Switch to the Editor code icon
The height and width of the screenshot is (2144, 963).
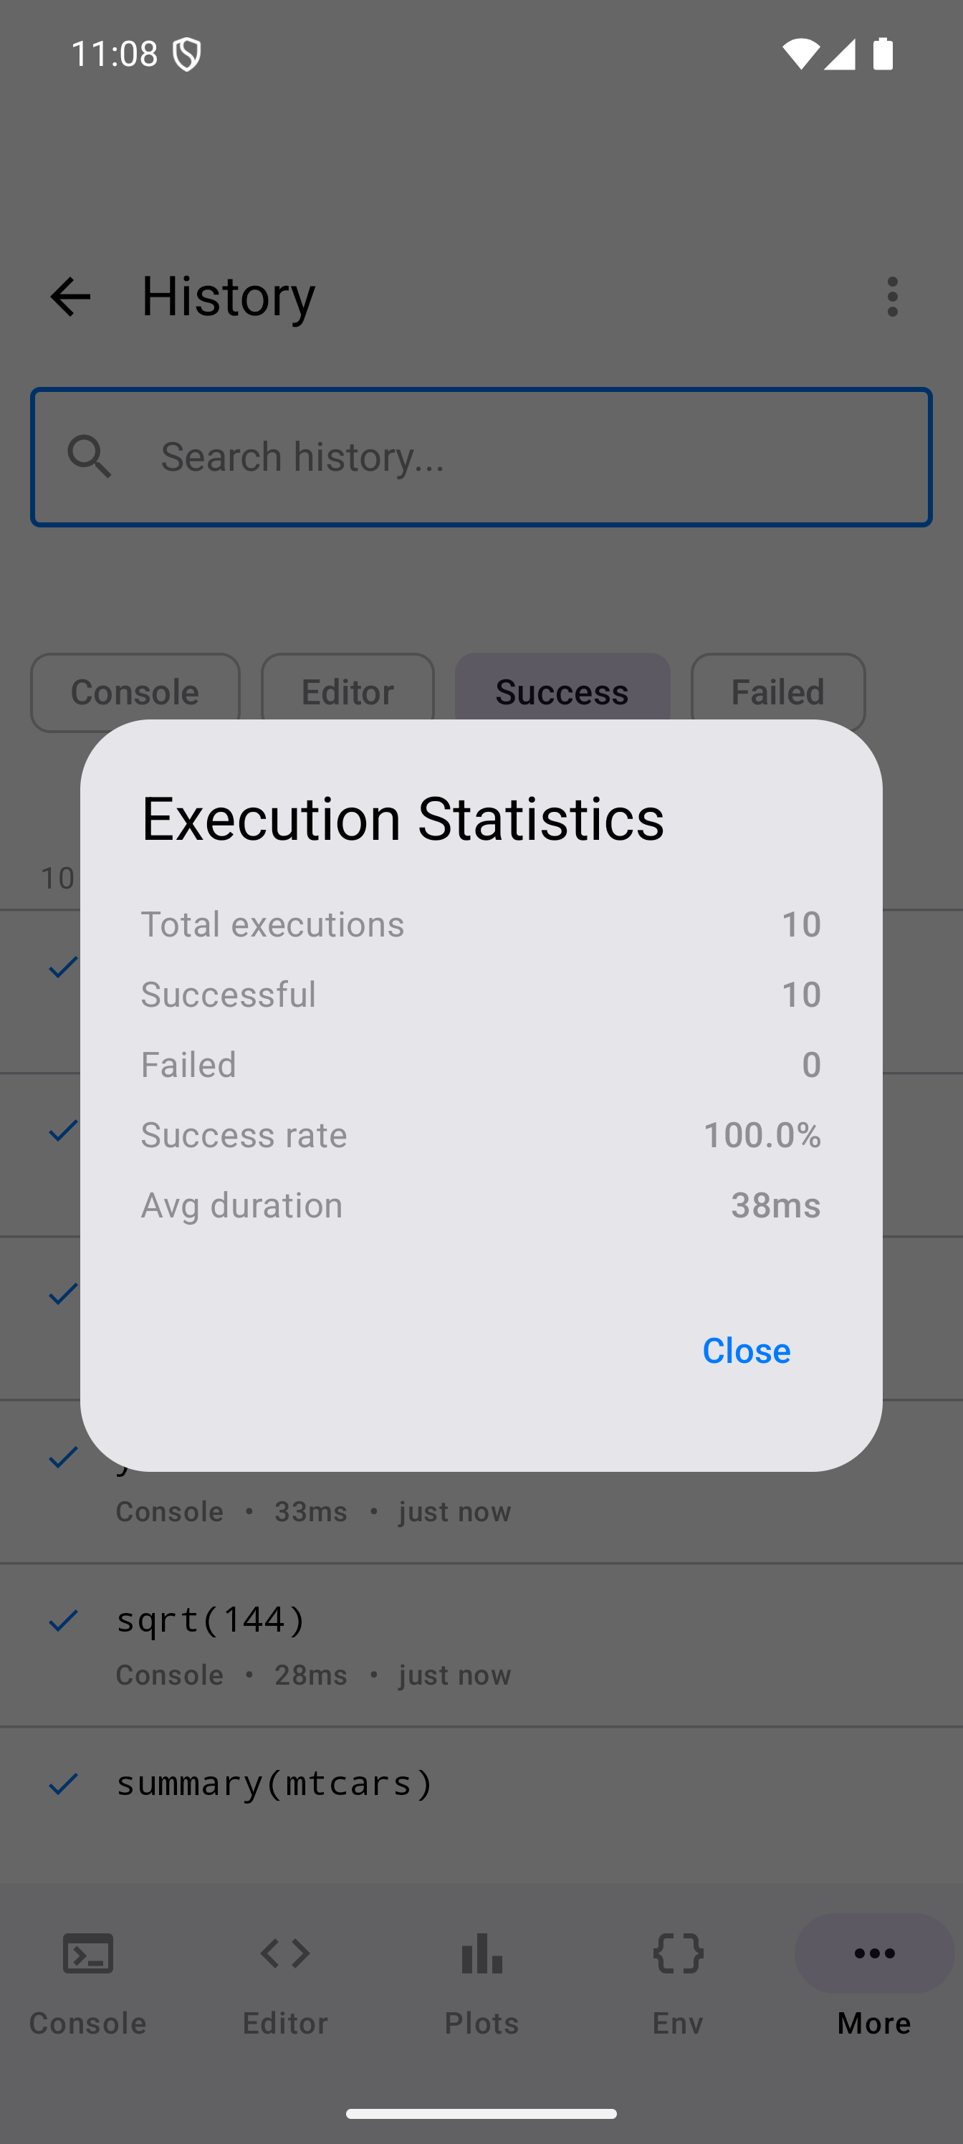284,1953
